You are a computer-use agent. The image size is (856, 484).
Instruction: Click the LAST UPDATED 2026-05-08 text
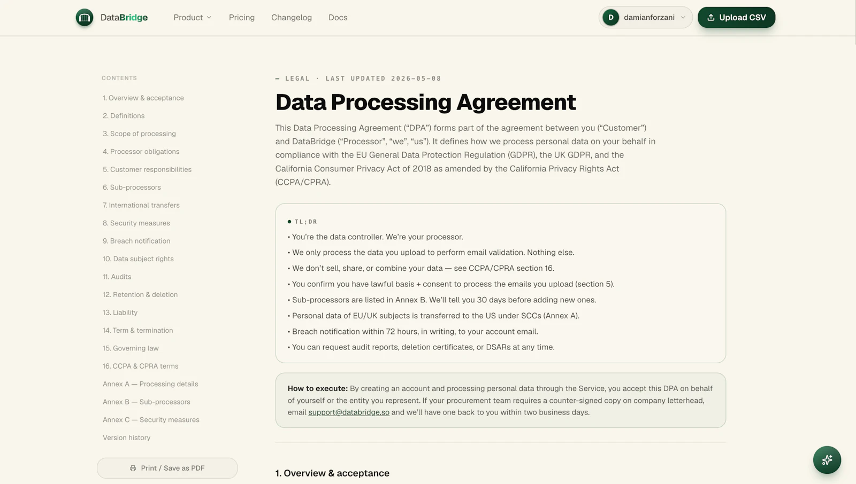point(384,79)
